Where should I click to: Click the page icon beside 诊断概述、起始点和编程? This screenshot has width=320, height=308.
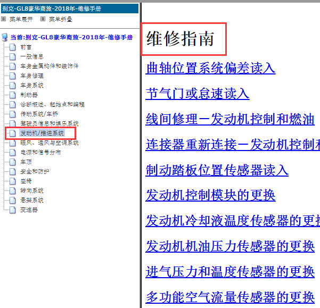[13, 105]
